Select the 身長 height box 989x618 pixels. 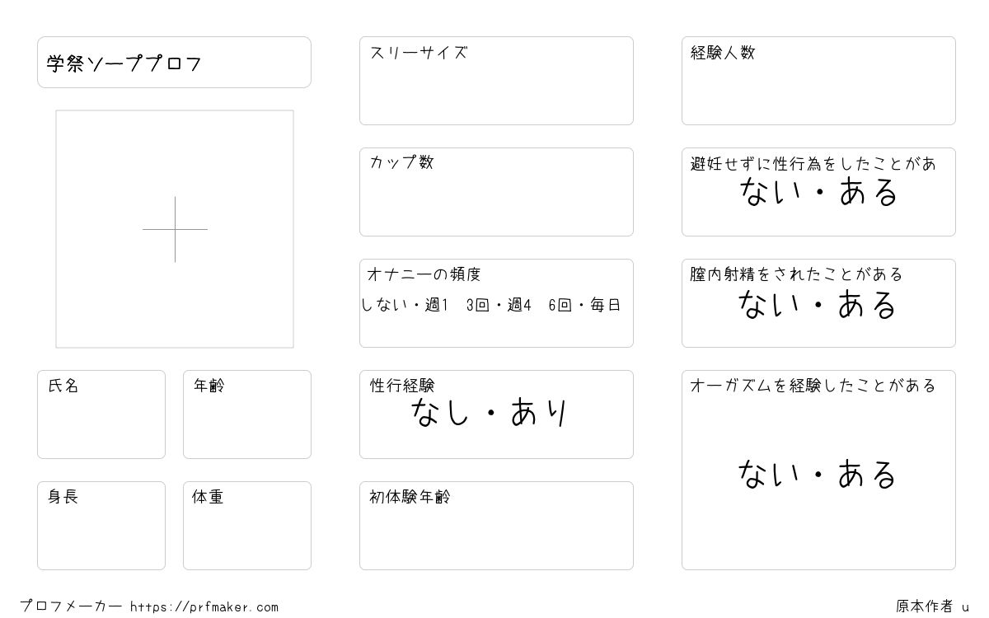pyautogui.click(x=101, y=526)
